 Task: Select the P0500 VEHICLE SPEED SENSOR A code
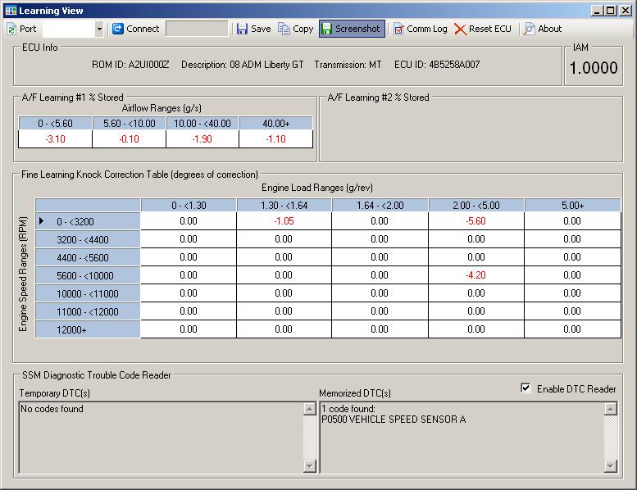[x=394, y=420]
